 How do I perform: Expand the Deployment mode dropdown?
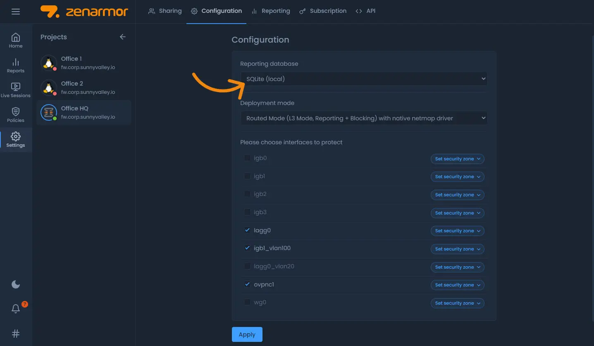click(363, 118)
